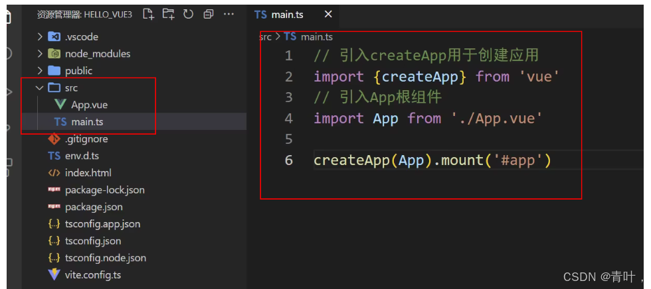Click the Vue icon beside App.vue
The image size is (651, 289).
point(60,105)
